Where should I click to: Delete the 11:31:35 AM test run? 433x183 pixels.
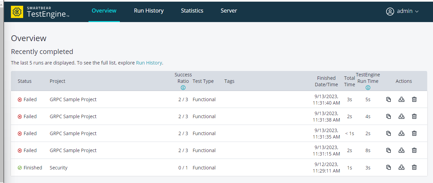(x=414, y=133)
